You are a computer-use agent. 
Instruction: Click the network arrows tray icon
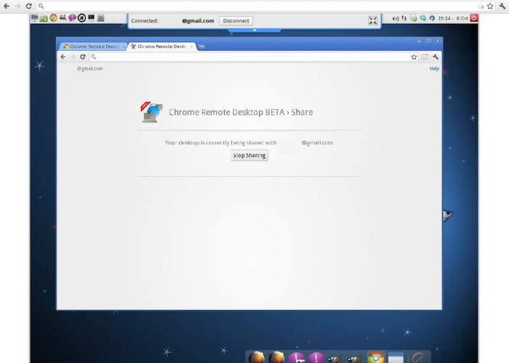pos(404,18)
